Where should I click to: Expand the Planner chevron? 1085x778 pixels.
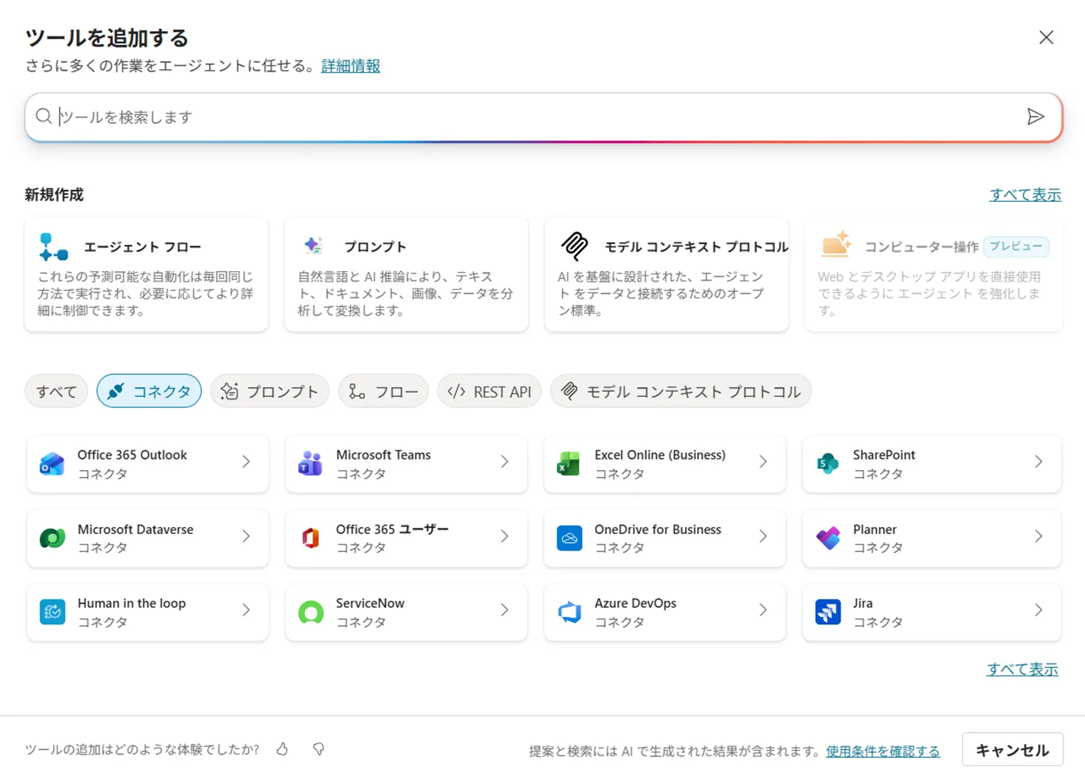pos(1039,536)
